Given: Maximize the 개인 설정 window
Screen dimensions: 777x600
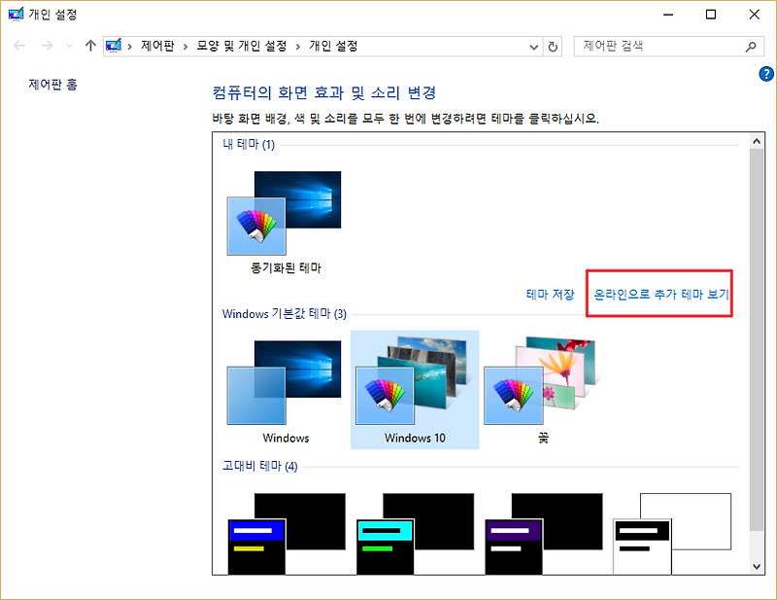Looking at the screenshot, I should point(711,15).
